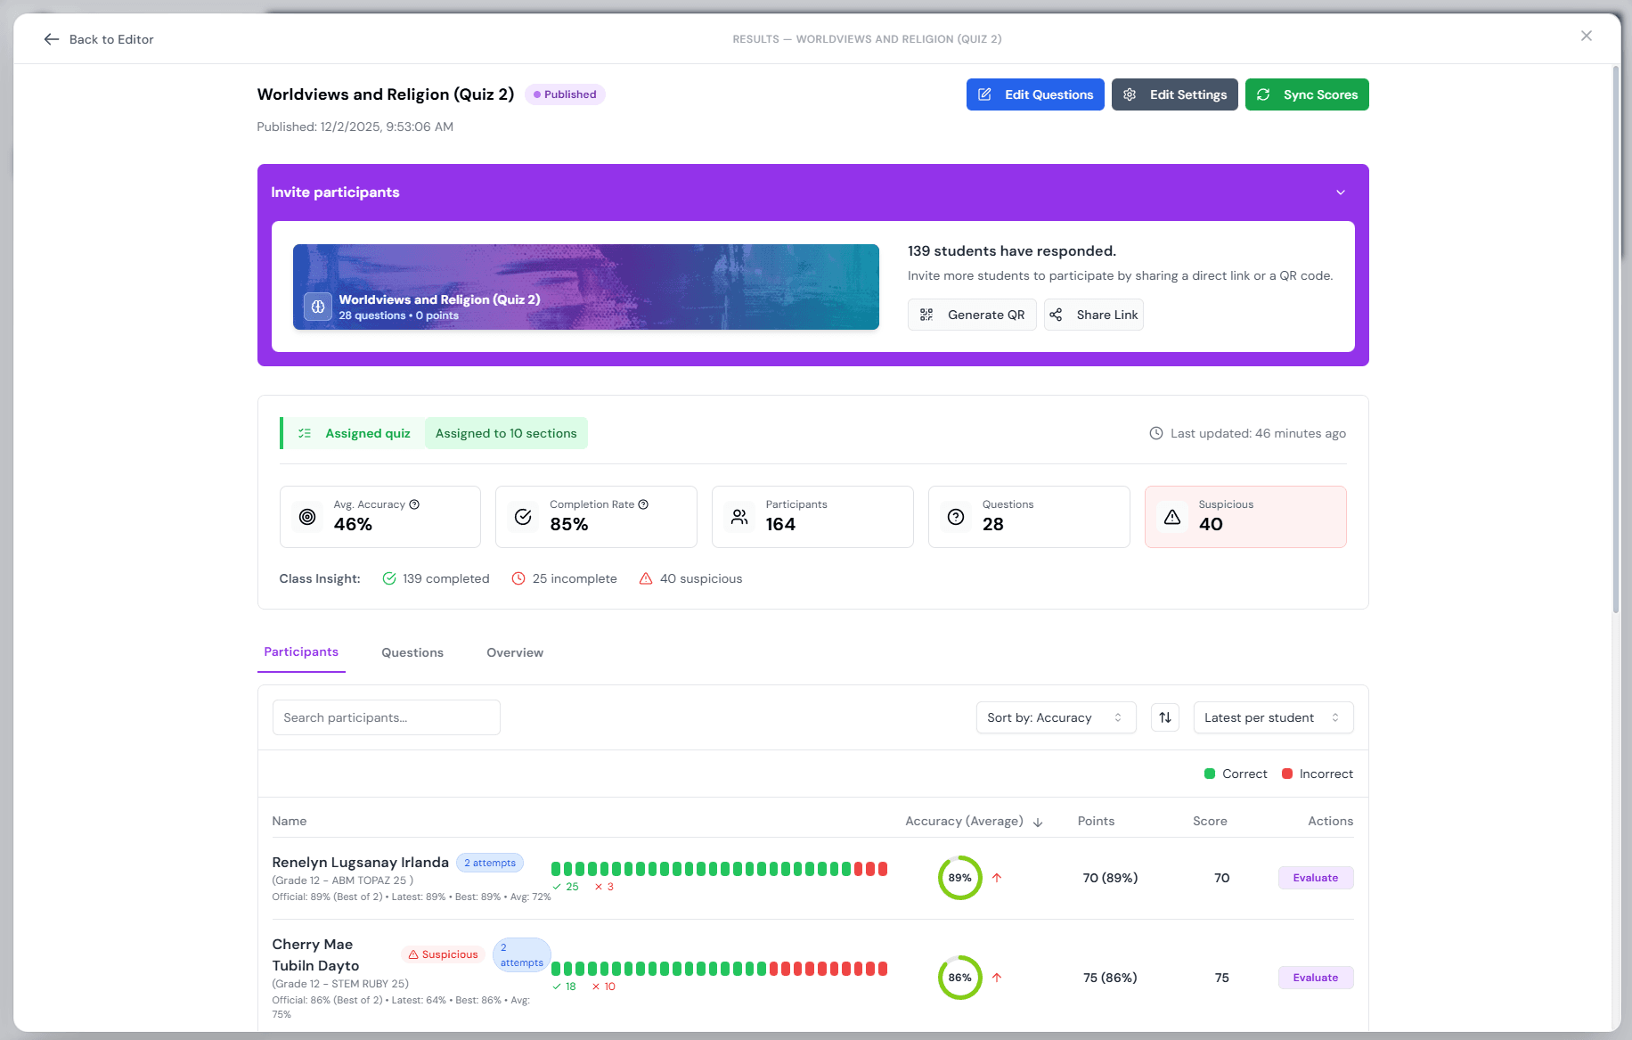
Task: Open Edit Settings via the gear icon
Action: click(1130, 94)
